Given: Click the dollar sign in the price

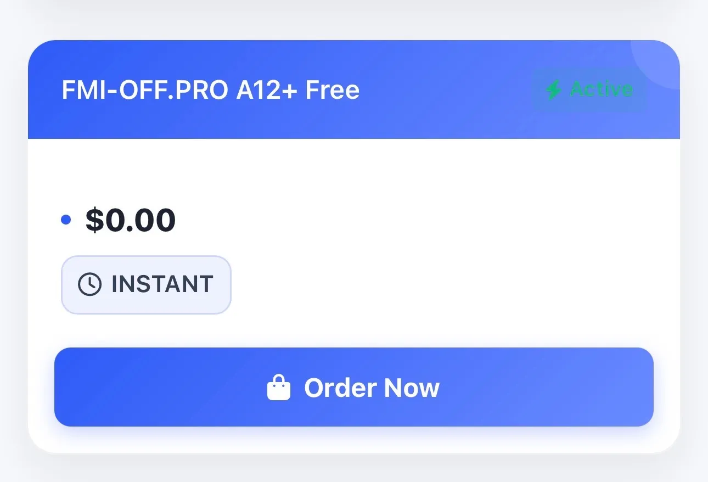Looking at the screenshot, I should (94, 220).
